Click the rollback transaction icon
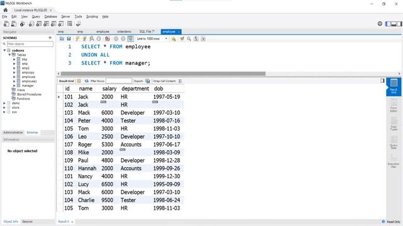Image resolution: width=403 pixels, height=226 pixels. [123, 39]
